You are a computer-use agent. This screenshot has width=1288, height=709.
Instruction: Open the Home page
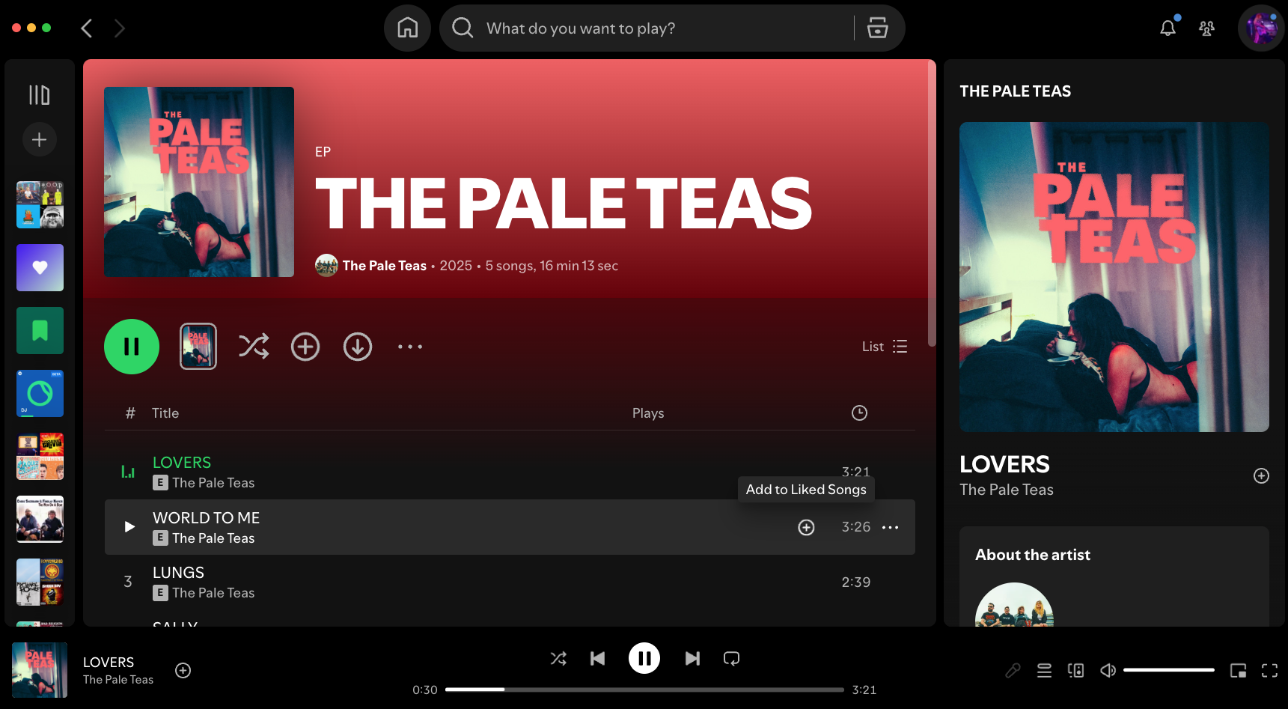click(407, 28)
